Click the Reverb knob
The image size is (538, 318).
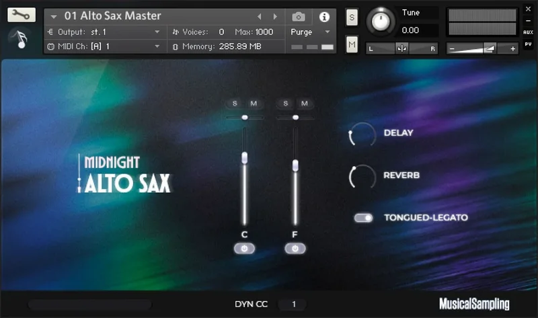point(362,177)
